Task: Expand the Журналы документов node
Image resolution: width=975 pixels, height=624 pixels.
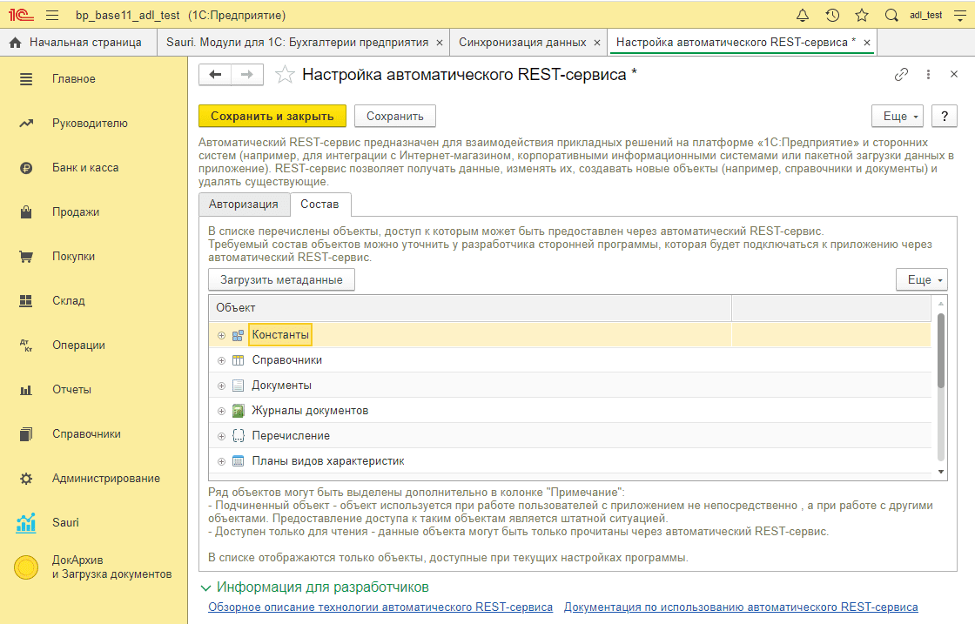Action: click(x=221, y=411)
